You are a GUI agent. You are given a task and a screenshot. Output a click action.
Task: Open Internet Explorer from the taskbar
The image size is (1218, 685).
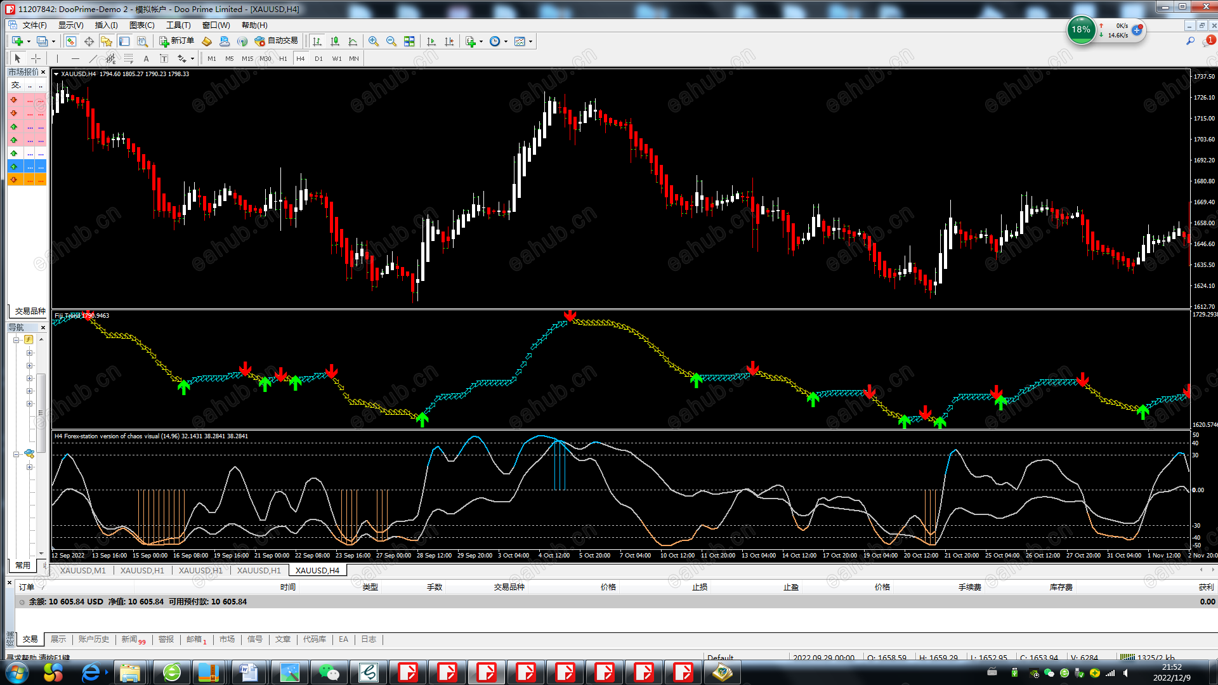pos(91,672)
